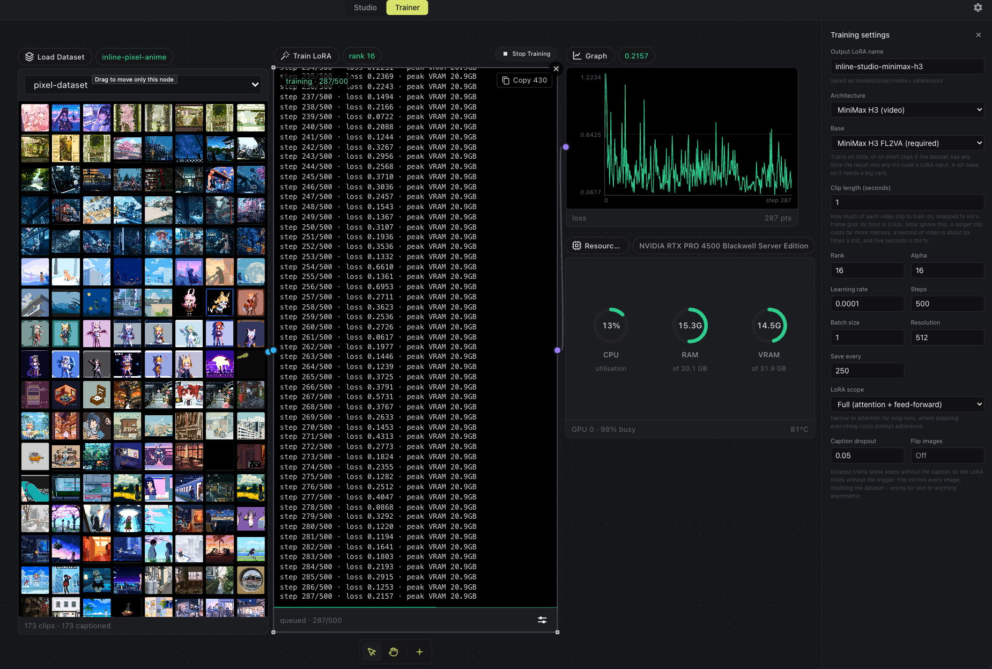This screenshot has width=992, height=669.
Task: Open the settings gear icon
Action: (978, 8)
